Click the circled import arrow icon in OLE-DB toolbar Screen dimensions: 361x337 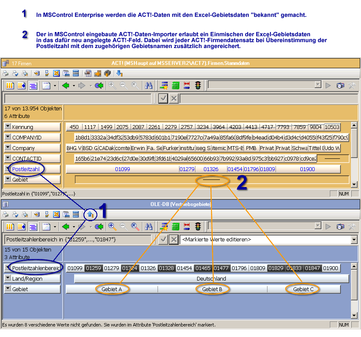click(90, 214)
